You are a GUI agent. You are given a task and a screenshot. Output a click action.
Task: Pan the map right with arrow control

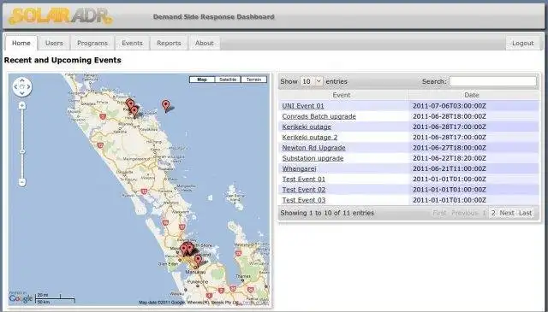28,86
